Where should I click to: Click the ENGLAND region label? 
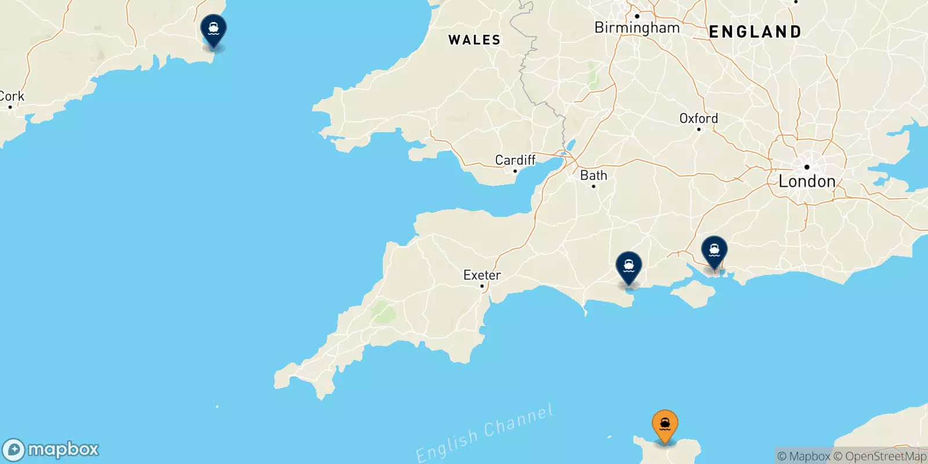tap(755, 32)
